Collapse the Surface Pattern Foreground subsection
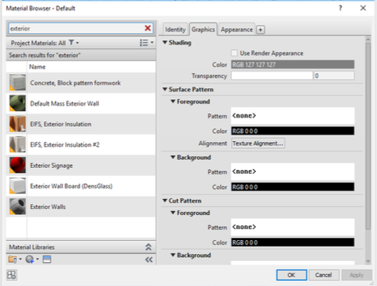 point(173,101)
